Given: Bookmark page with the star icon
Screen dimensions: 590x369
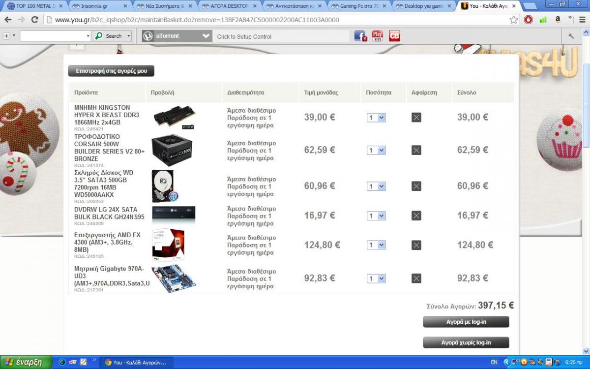Looking at the screenshot, I should click(514, 20).
